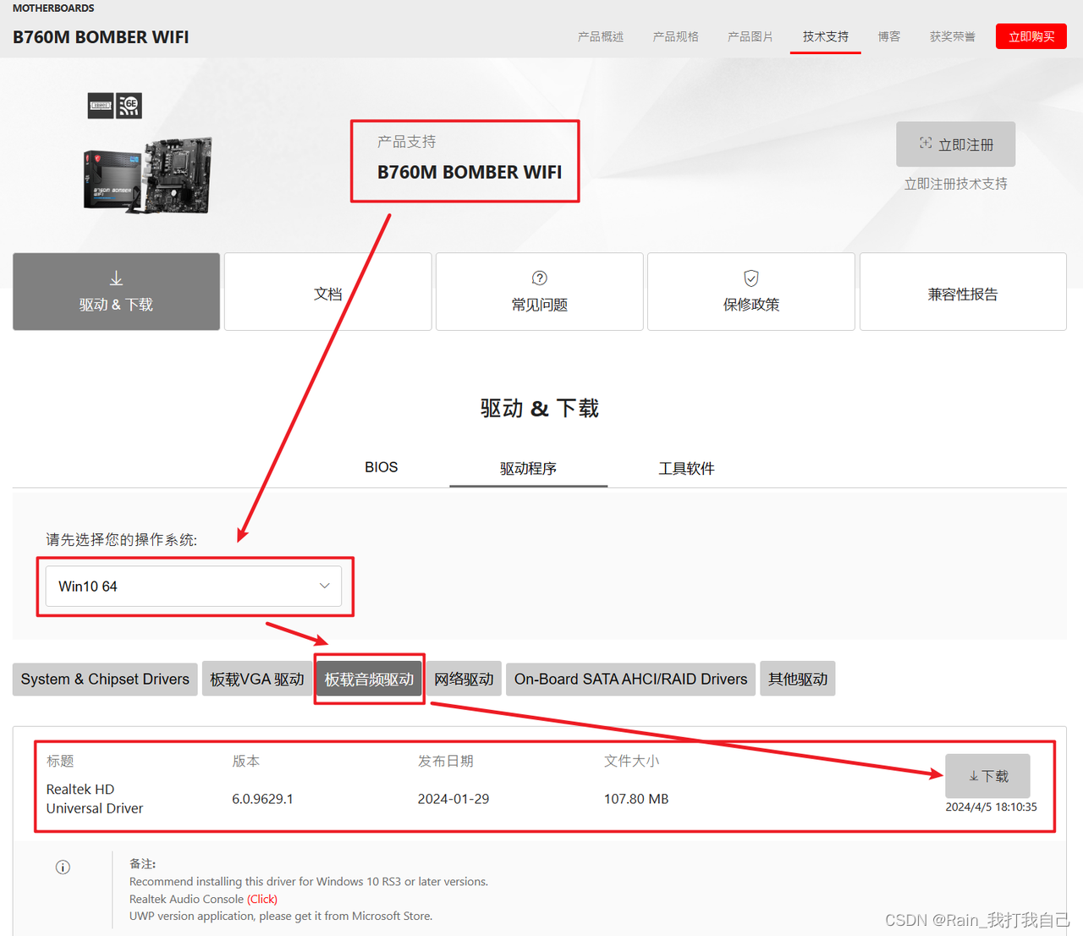Select the 板载音频驱动 category
1083x936 pixels.
[x=369, y=679]
